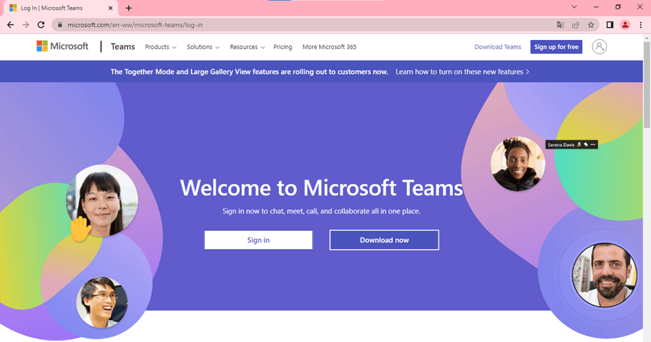Expand the Products menu
651x342 pixels.
161,47
